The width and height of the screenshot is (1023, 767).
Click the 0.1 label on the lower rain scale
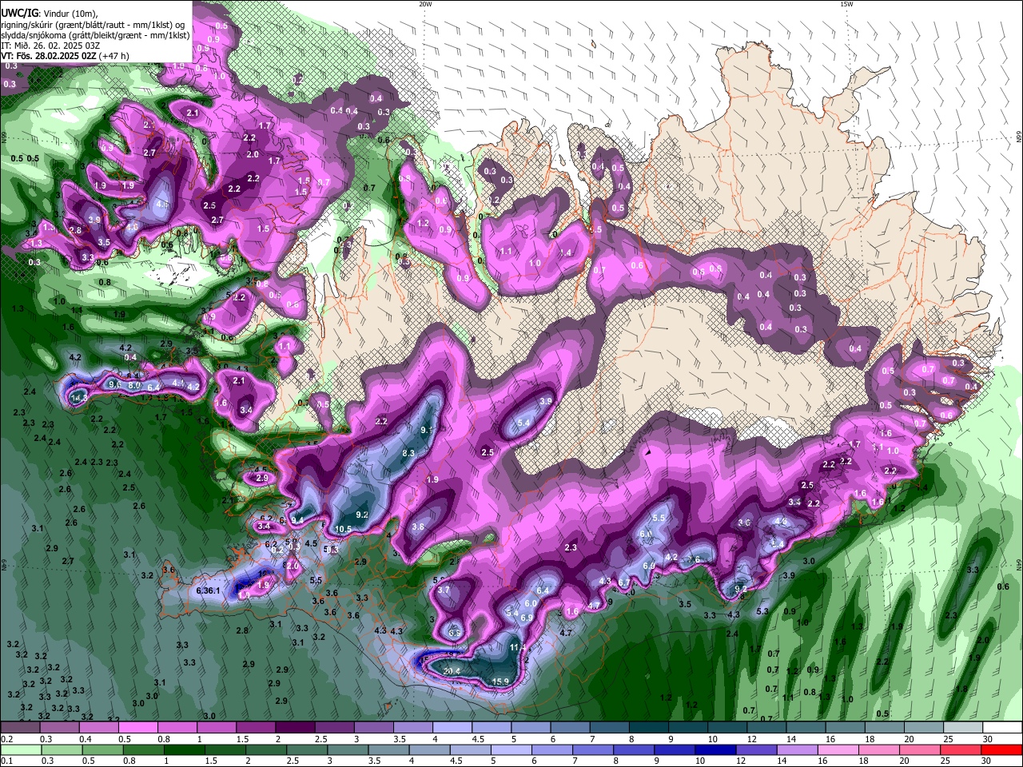tap(7, 761)
